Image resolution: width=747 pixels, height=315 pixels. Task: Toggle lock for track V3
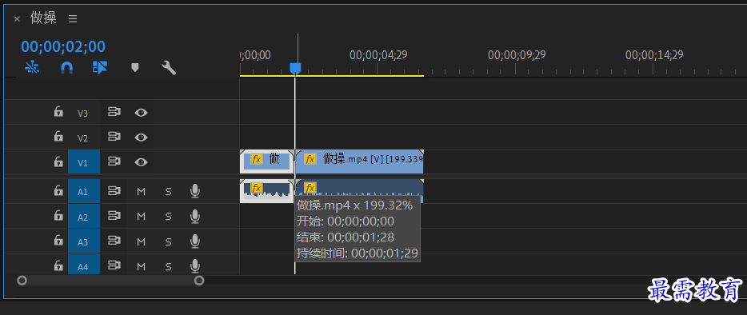point(58,112)
